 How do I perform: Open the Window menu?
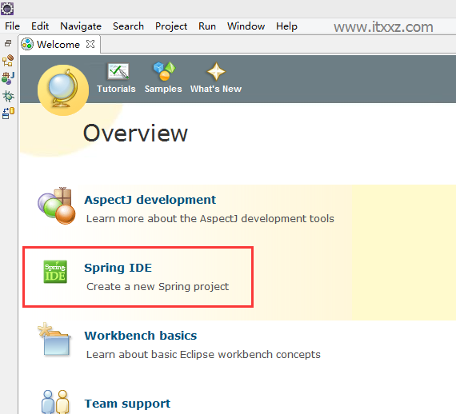pos(246,26)
